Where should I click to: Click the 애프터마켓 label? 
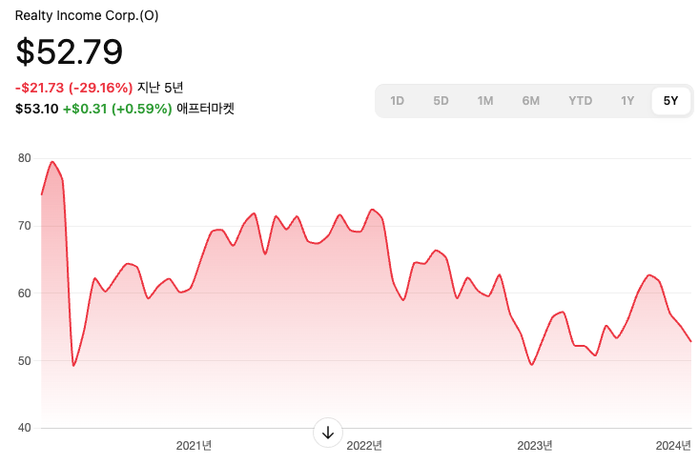point(206,109)
